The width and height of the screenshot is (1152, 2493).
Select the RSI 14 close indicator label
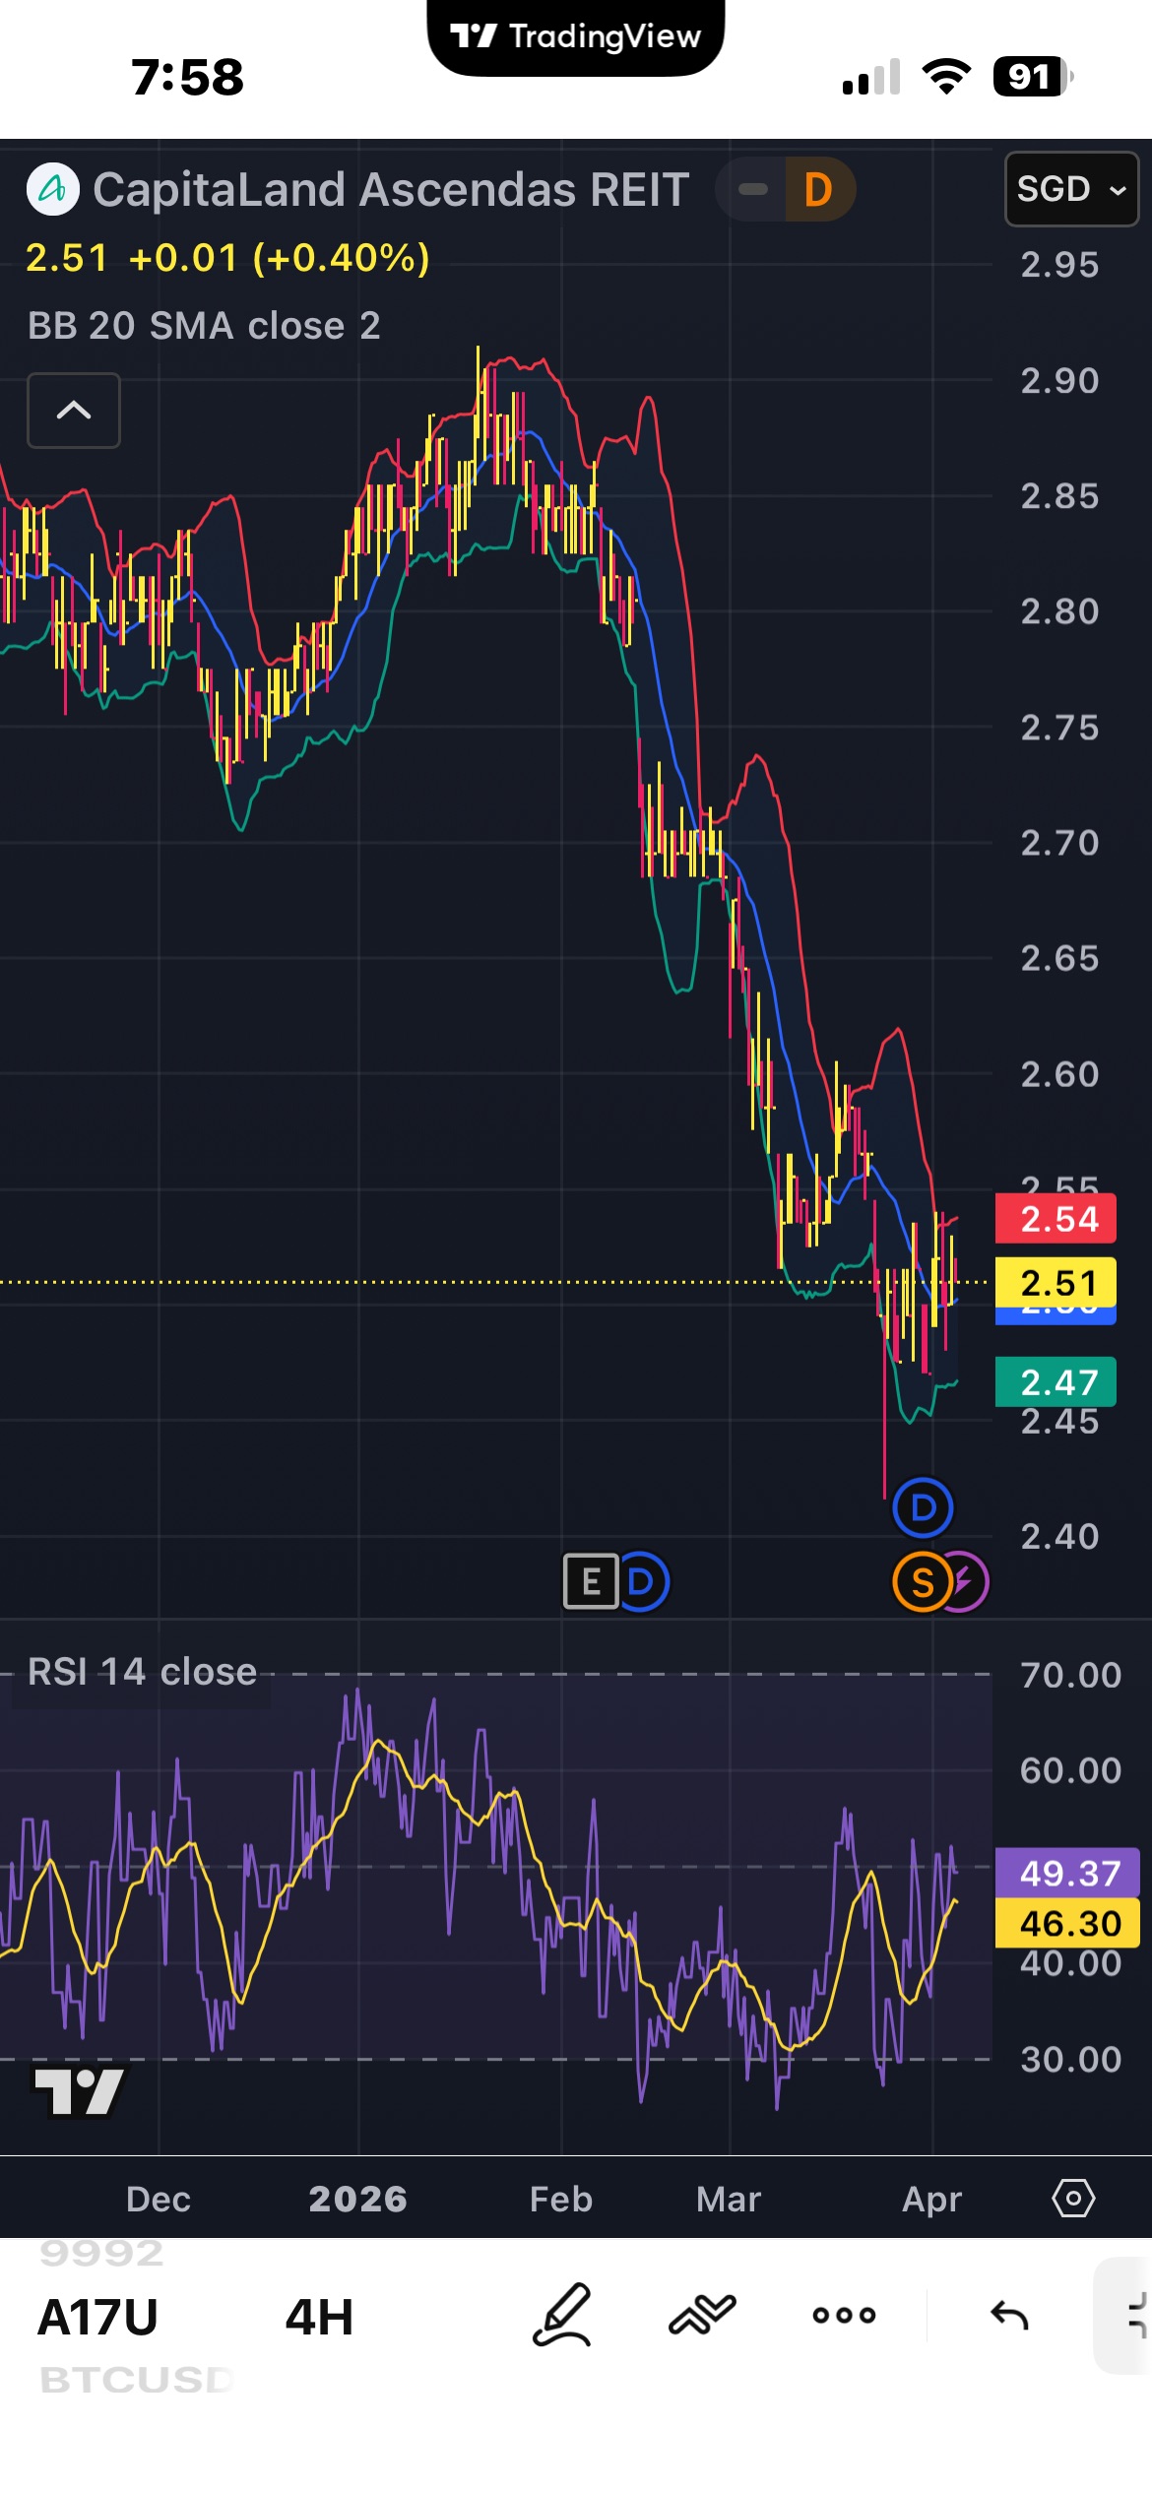click(142, 1672)
